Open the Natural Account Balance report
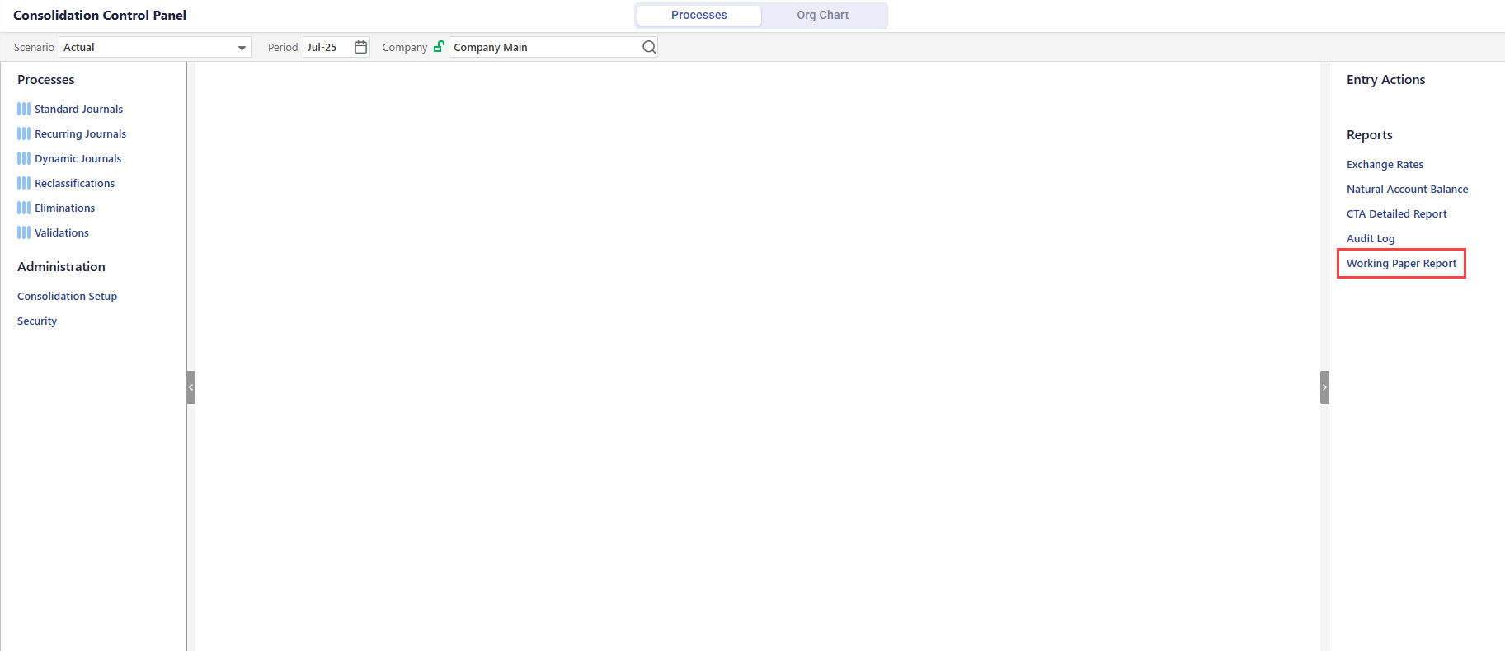 pyautogui.click(x=1407, y=189)
